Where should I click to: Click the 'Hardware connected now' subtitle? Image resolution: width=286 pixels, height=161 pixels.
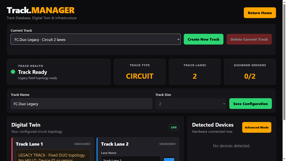pos(212,132)
